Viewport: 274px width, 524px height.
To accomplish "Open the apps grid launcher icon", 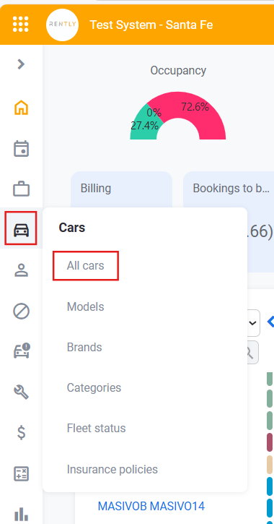I will pyautogui.click(x=21, y=25).
